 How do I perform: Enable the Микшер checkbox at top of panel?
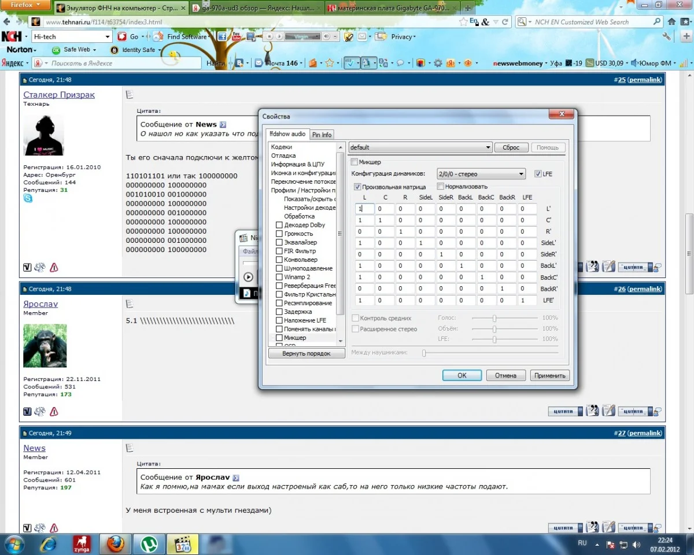355,162
